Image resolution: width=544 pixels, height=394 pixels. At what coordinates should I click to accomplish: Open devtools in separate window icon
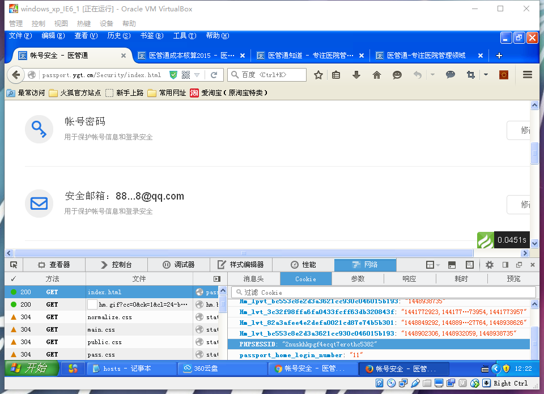pyautogui.click(x=519, y=265)
